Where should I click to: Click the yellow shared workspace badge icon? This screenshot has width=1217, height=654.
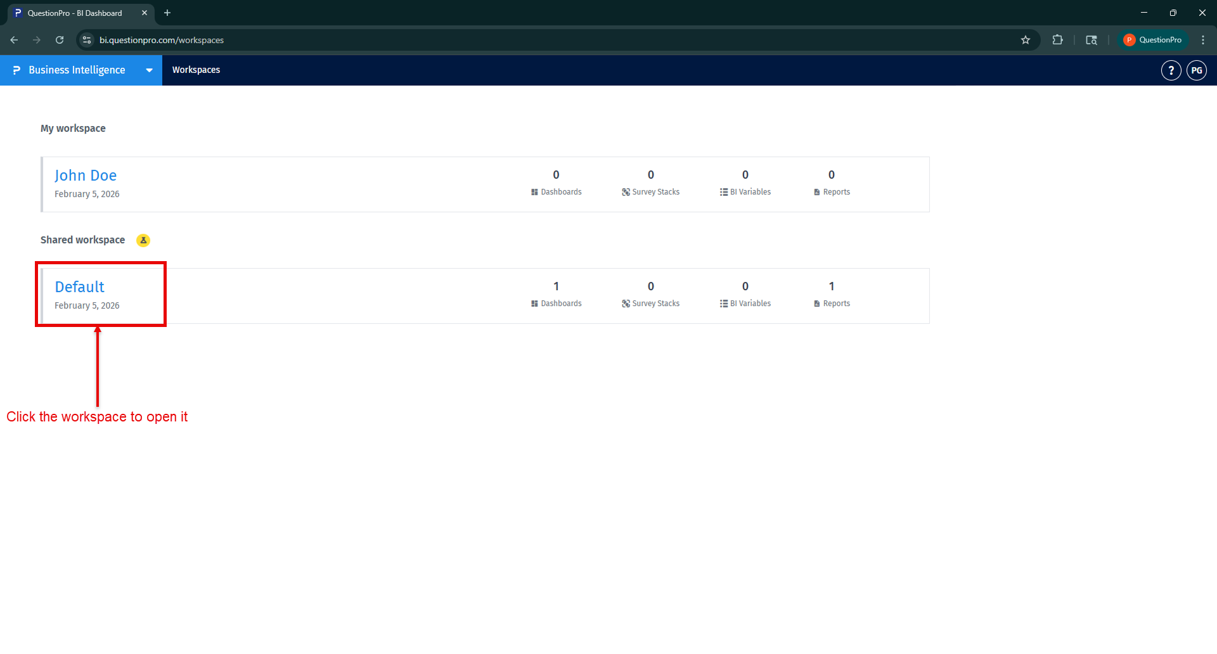coord(143,240)
